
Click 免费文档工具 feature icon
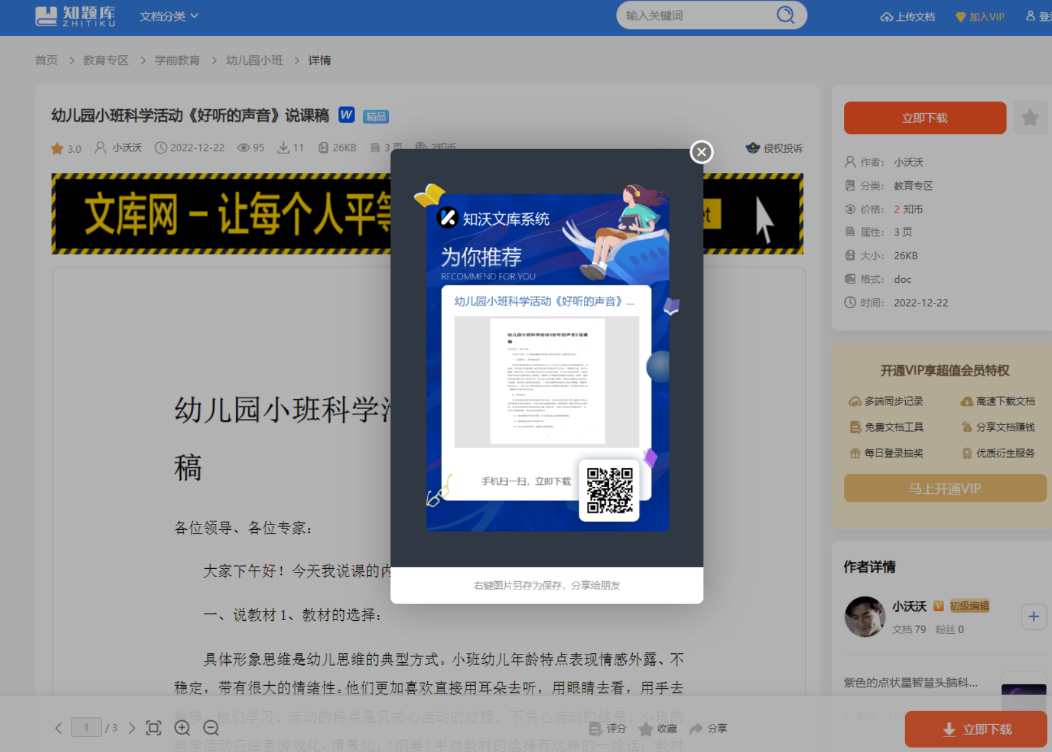(x=854, y=428)
